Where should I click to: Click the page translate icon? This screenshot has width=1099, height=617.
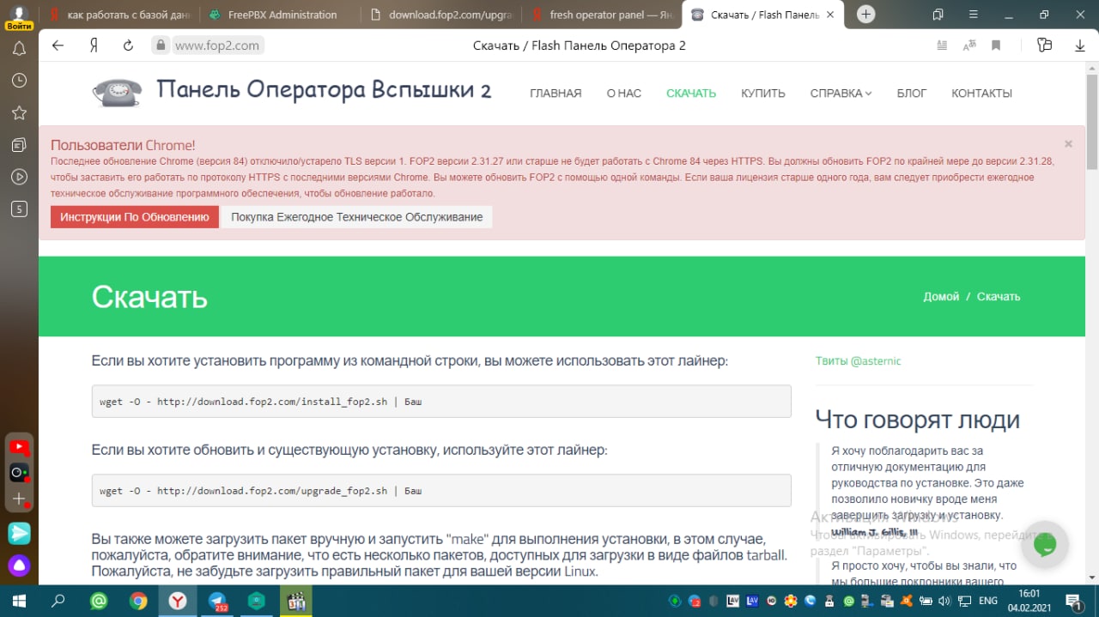[969, 45]
